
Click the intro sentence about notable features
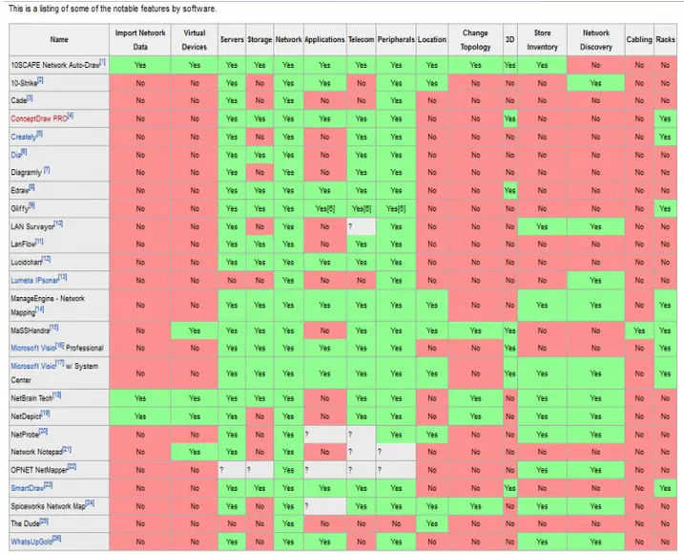click(x=113, y=9)
